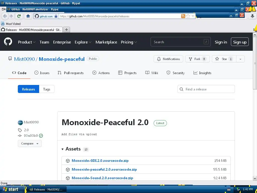The height and width of the screenshot is (193, 257).
Task: Open the 93a93b9 commit link
Action: (31, 136)
